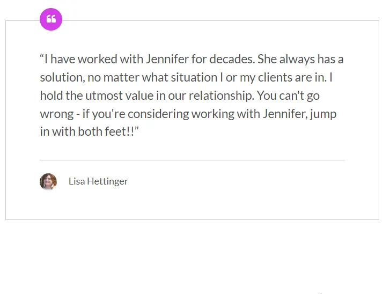Image resolution: width=383 pixels, height=294 pixels.
Task: Click the word "utmost" in the quote
Action: tap(104, 95)
